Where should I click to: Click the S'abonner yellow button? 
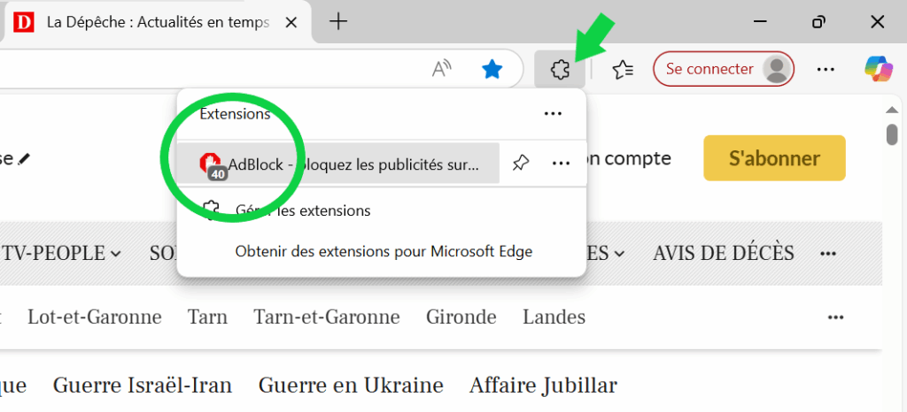pos(774,158)
